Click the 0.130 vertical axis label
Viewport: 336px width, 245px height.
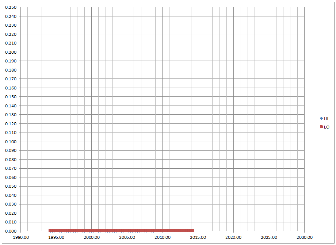coord(11,115)
